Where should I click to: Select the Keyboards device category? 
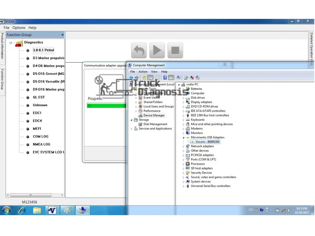198,120
